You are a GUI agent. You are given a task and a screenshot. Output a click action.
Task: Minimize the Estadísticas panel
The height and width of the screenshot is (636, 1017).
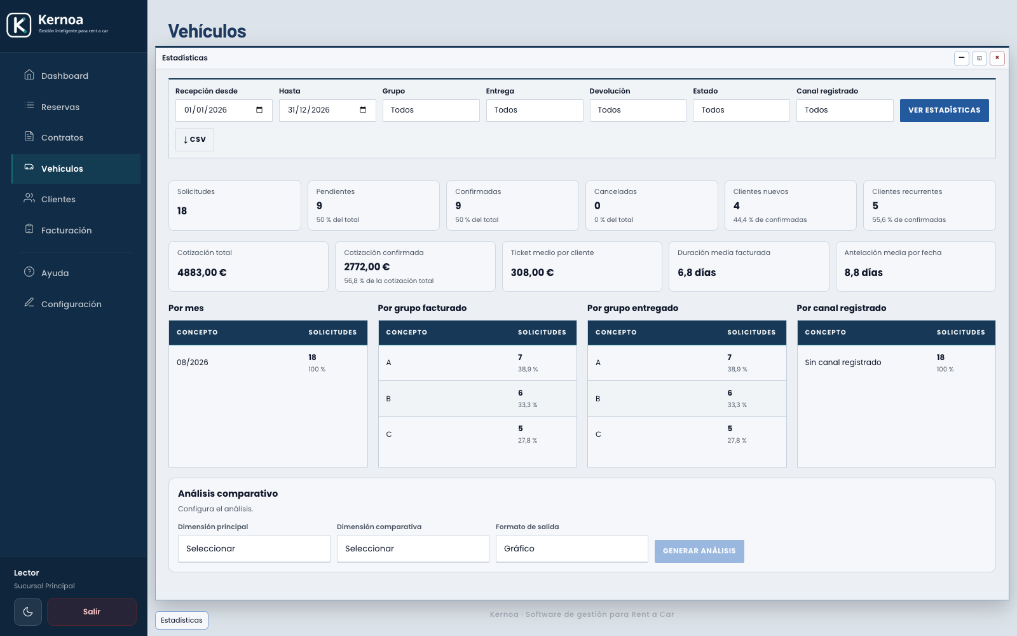pyautogui.click(x=962, y=58)
